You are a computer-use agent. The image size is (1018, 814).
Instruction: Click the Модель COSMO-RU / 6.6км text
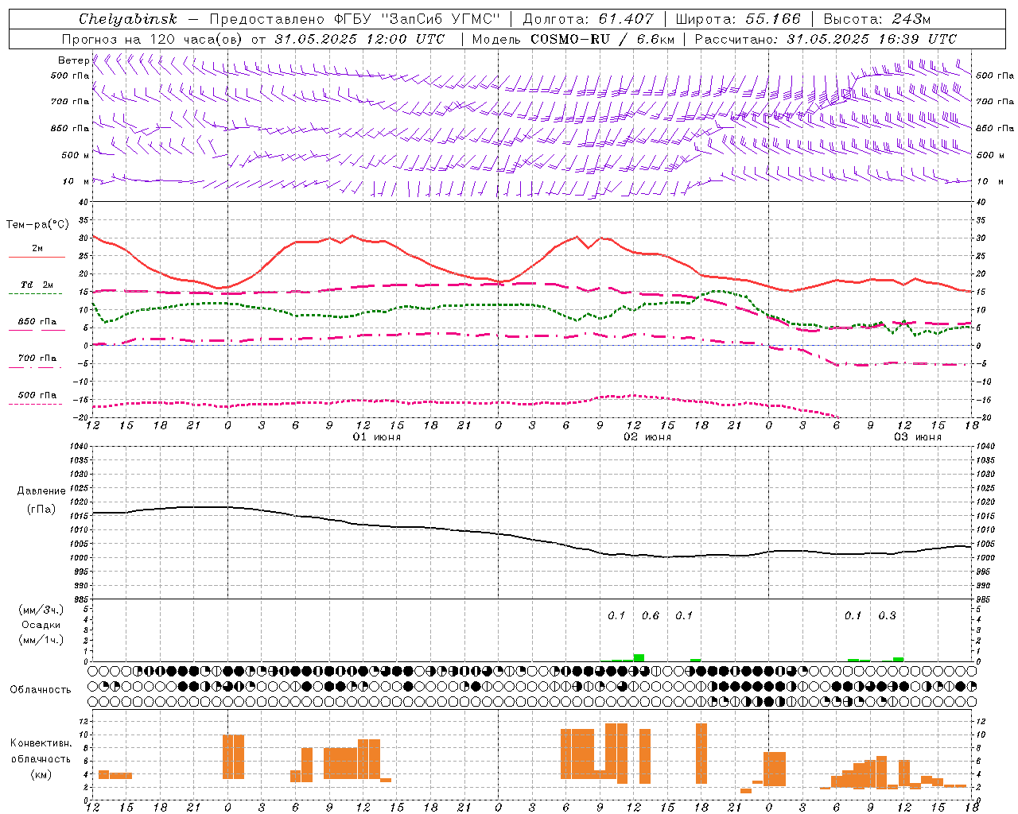573,39
